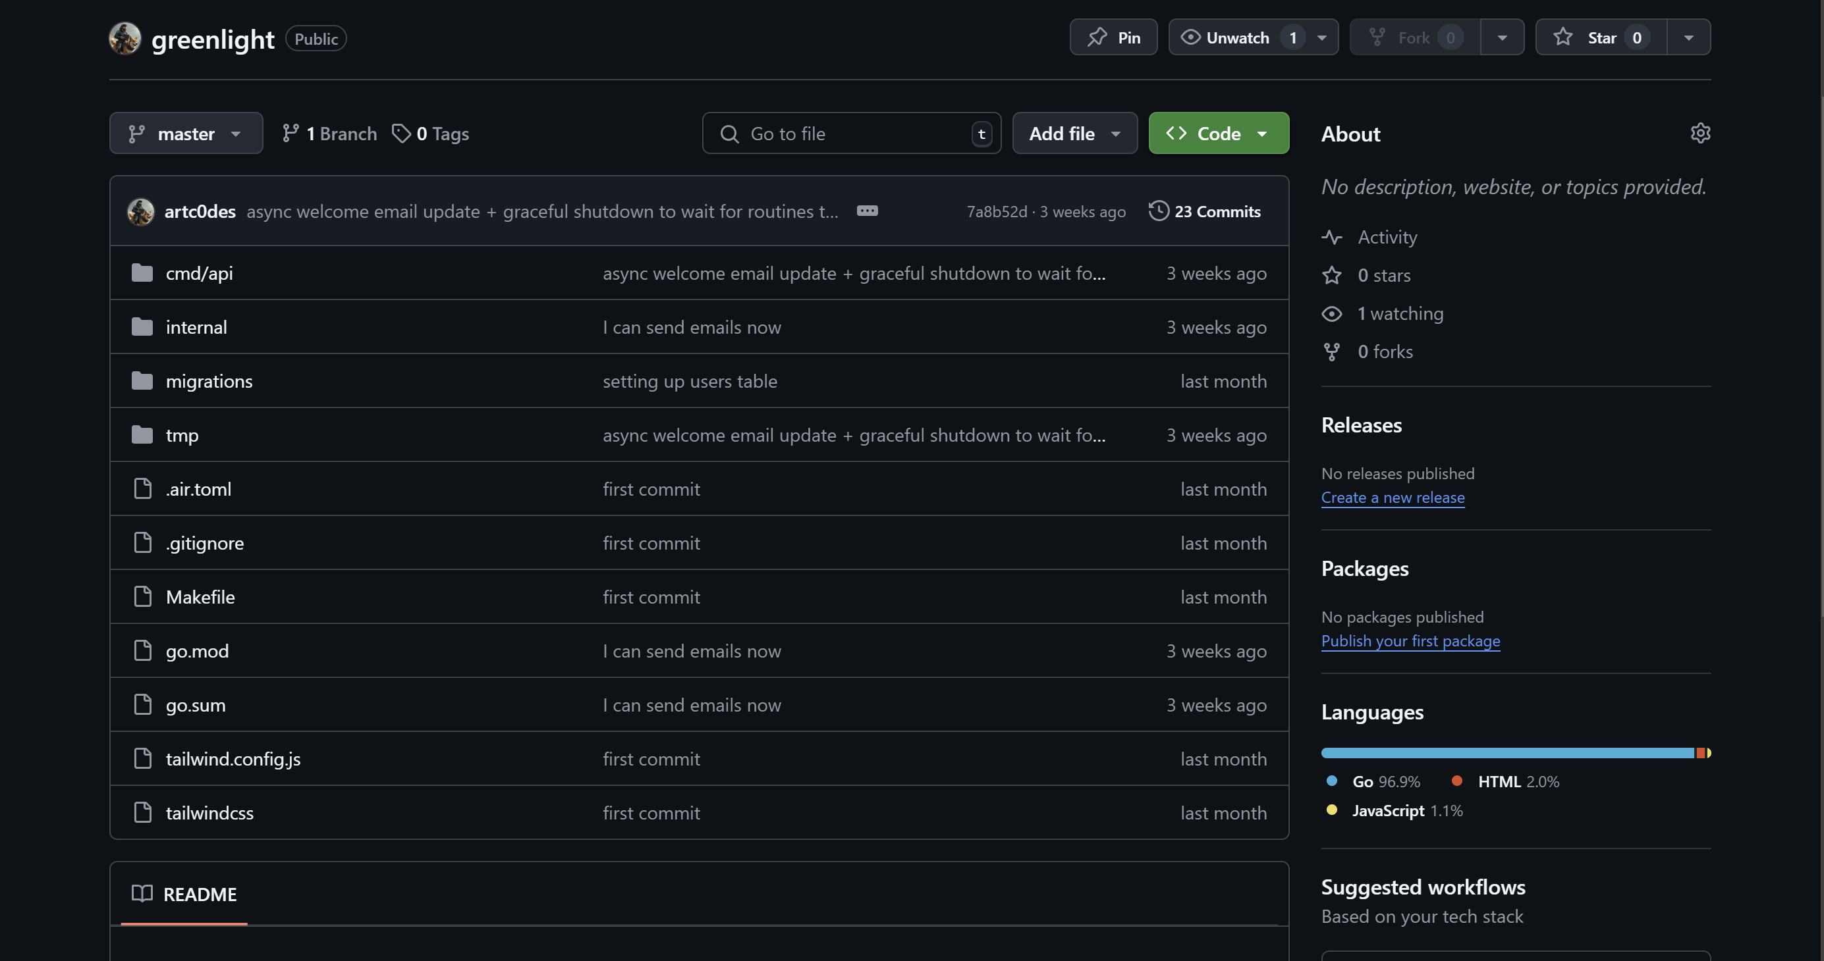Open the About settings gear icon

[x=1700, y=133]
